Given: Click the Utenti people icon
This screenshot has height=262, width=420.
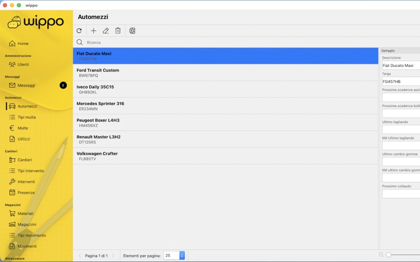Looking at the screenshot, I should (12, 64).
